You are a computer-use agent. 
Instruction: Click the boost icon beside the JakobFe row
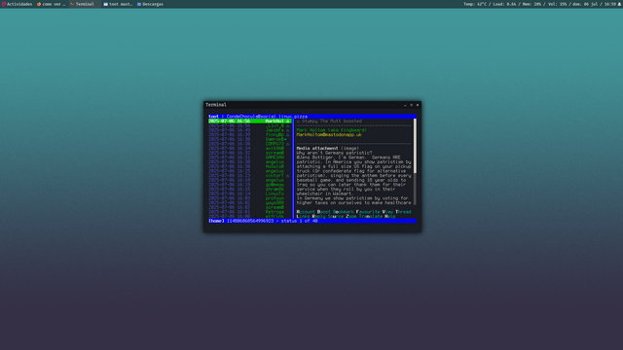288,130
